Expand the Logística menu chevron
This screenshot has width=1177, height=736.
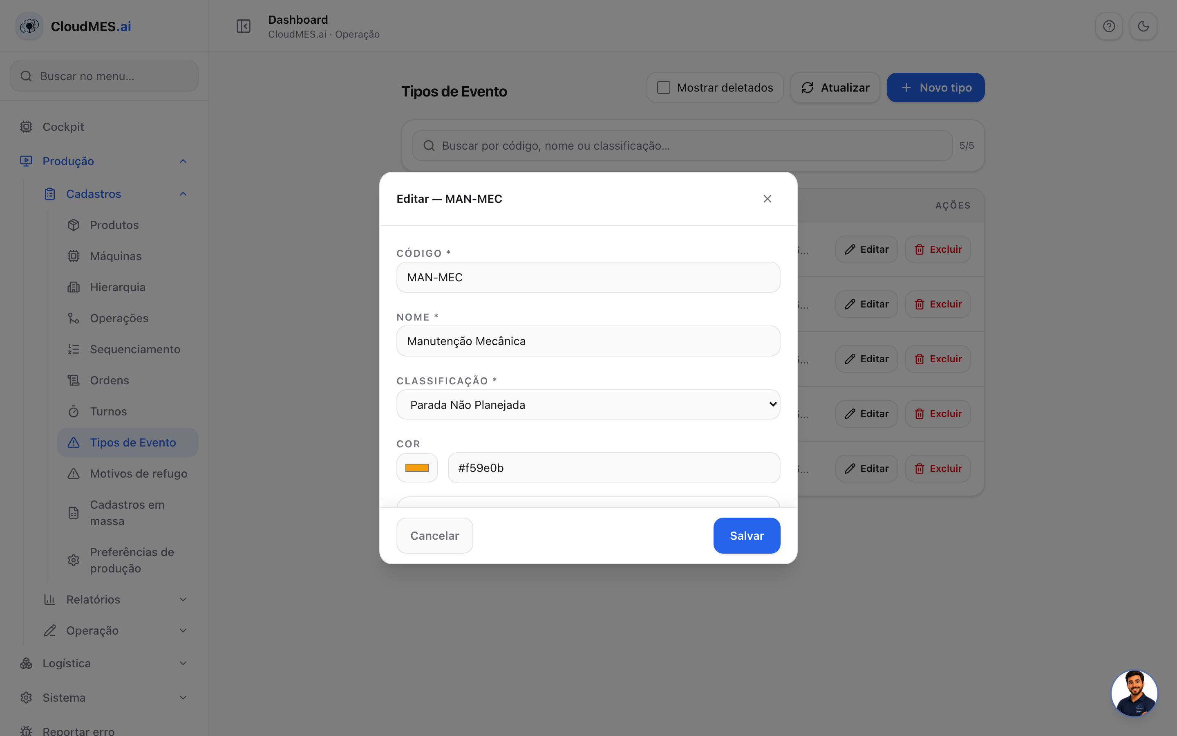coord(183,664)
